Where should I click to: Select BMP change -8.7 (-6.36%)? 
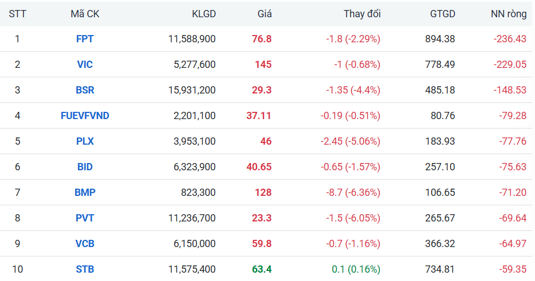point(353,193)
